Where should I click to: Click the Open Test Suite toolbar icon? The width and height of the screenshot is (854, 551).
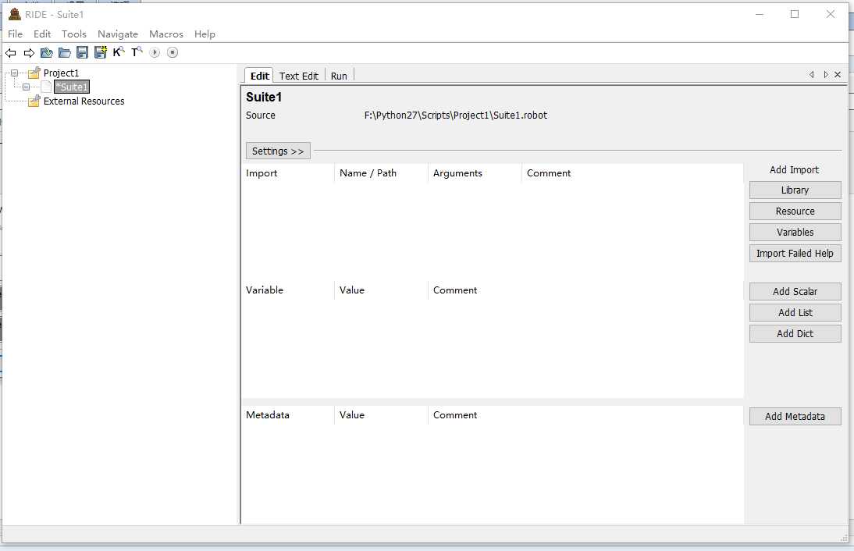[47, 53]
